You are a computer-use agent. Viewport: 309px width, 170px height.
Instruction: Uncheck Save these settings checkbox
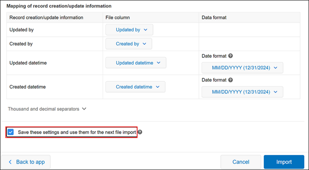11,132
